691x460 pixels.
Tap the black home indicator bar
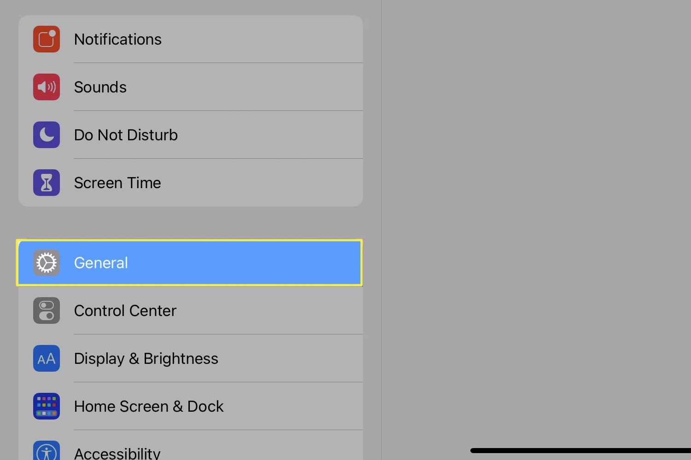coord(580,450)
